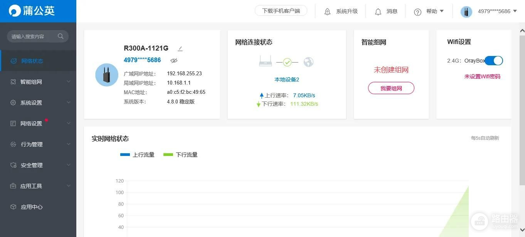Viewport: 525px width, 237px height.
Task: Select 网络状态 in the sidebar
Action: [x=32, y=61]
